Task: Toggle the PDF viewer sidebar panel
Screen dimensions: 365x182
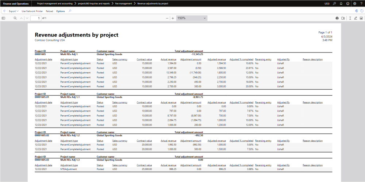Action: (x=3, y=18)
